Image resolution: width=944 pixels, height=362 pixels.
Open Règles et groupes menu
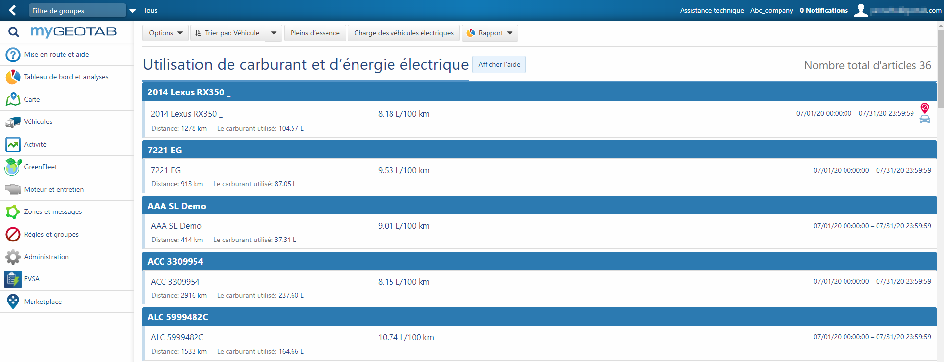coord(67,235)
